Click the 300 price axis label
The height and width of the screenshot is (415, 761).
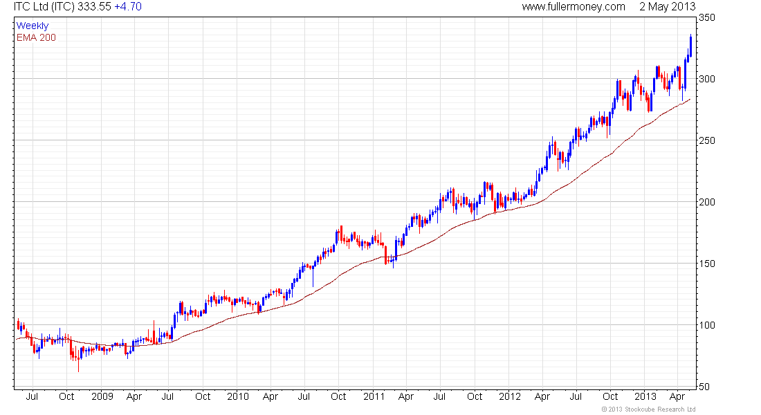click(x=706, y=79)
